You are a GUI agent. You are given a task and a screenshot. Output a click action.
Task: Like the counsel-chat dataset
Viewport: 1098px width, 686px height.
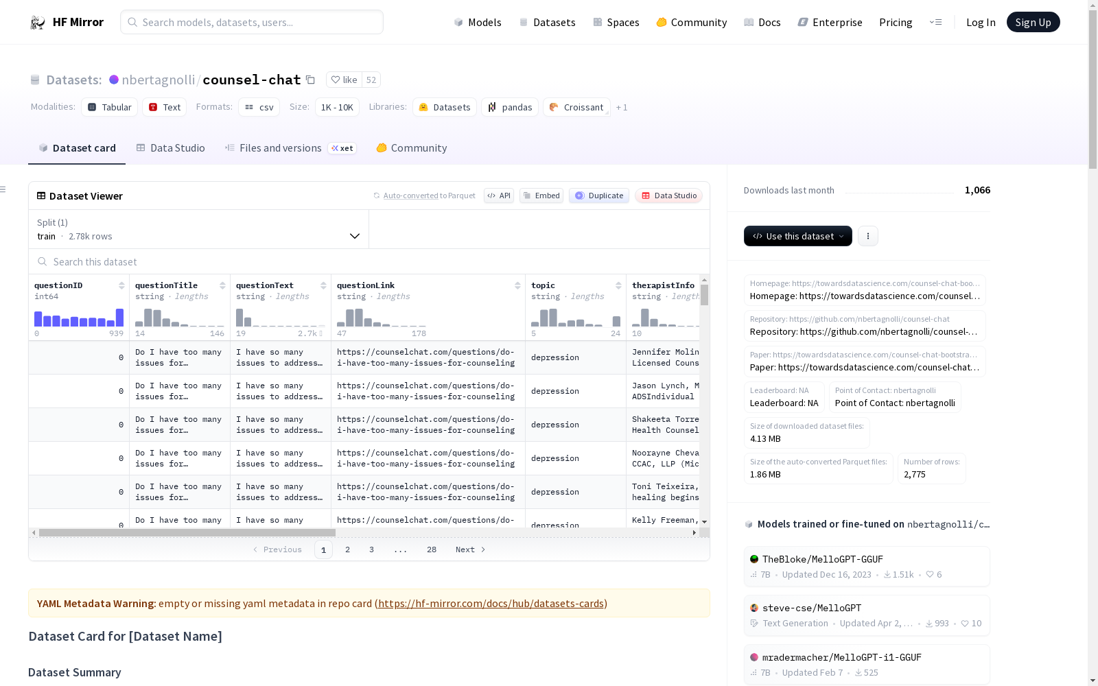pyautogui.click(x=344, y=80)
